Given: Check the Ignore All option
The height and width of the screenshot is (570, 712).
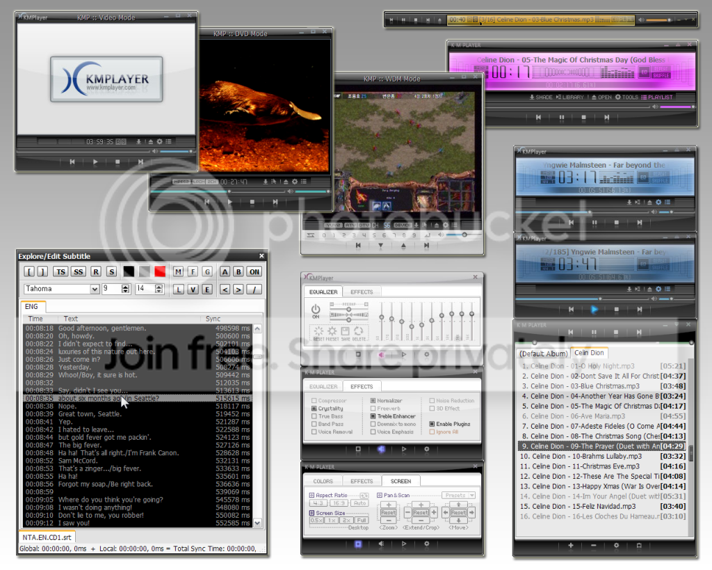Looking at the screenshot, I should (432, 432).
